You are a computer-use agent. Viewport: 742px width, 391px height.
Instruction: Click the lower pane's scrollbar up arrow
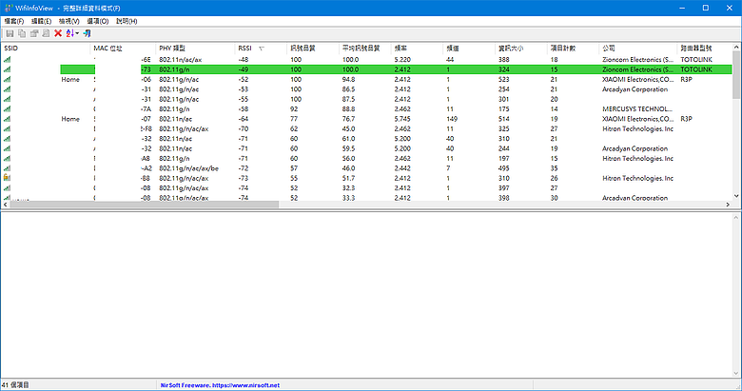tap(736, 218)
